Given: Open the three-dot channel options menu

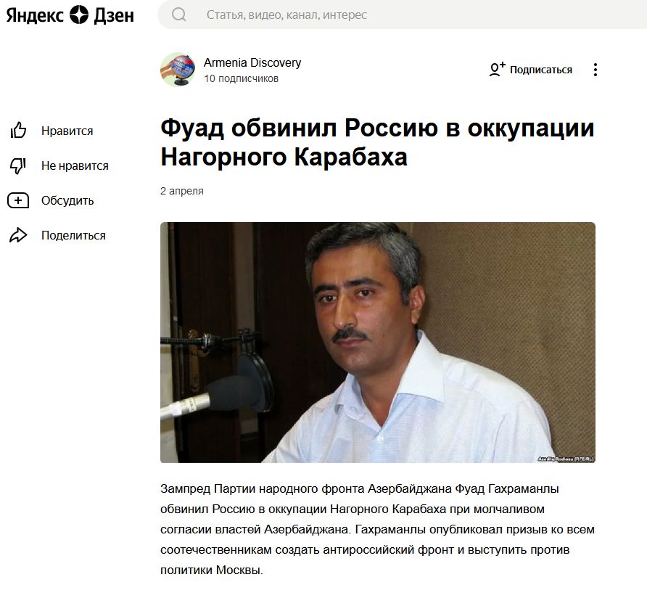Looking at the screenshot, I should click(595, 70).
